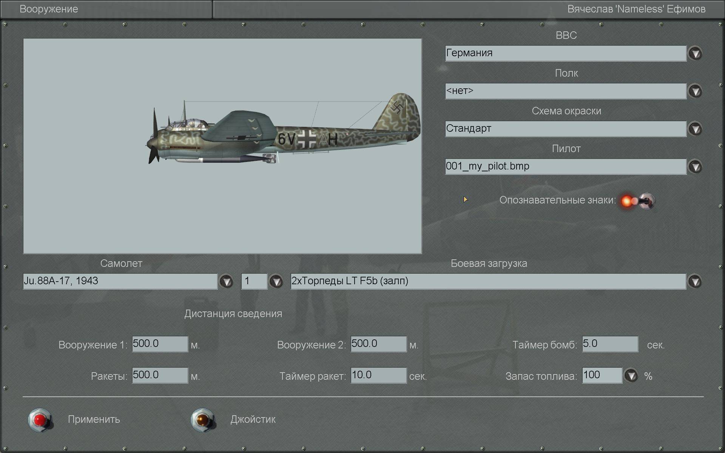Focus the Таймер ракет input field
Image resolution: width=725 pixels, height=453 pixels.
point(378,375)
